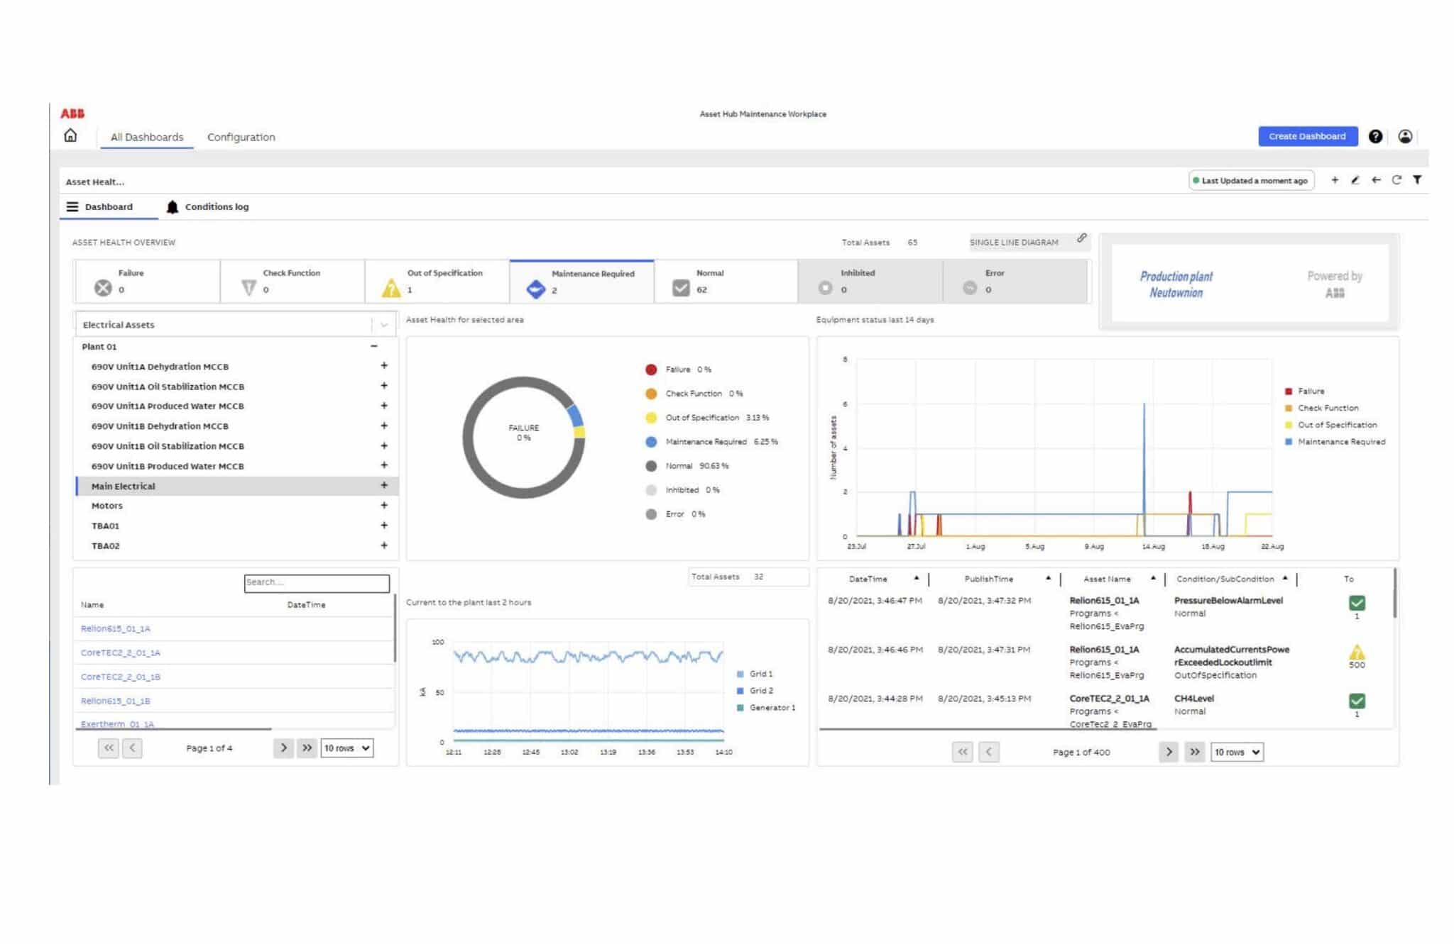1454x944 pixels.
Task: Open the help question mark icon
Action: tap(1375, 136)
